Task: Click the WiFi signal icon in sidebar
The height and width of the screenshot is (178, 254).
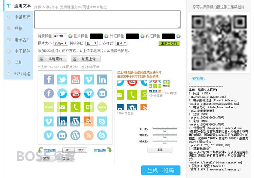Action: tap(8, 74)
